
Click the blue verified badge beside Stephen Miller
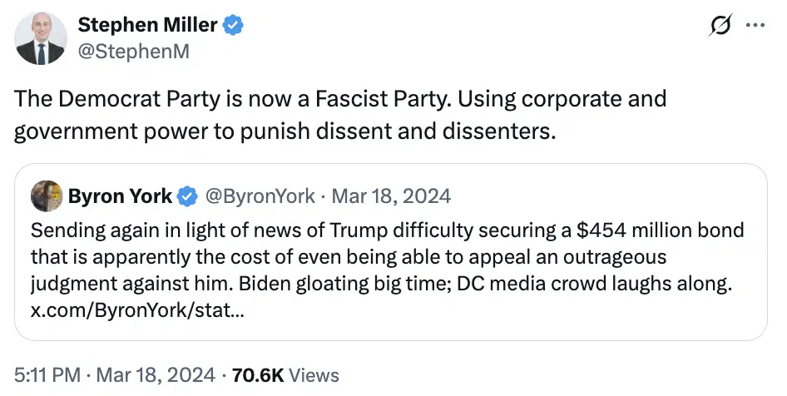pyautogui.click(x=235, y=26)
